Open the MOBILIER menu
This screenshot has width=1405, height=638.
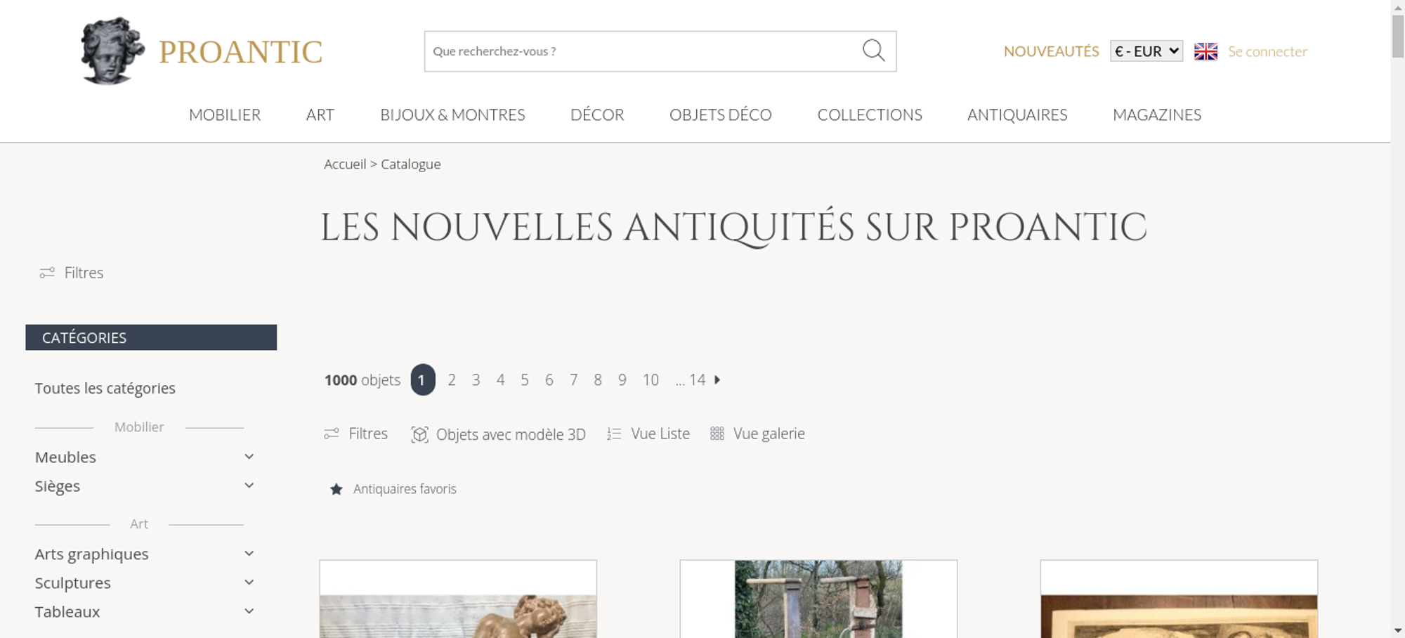[x=225, y=115]
